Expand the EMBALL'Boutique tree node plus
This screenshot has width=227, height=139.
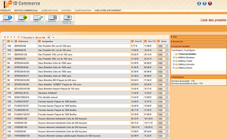(174, 57)
